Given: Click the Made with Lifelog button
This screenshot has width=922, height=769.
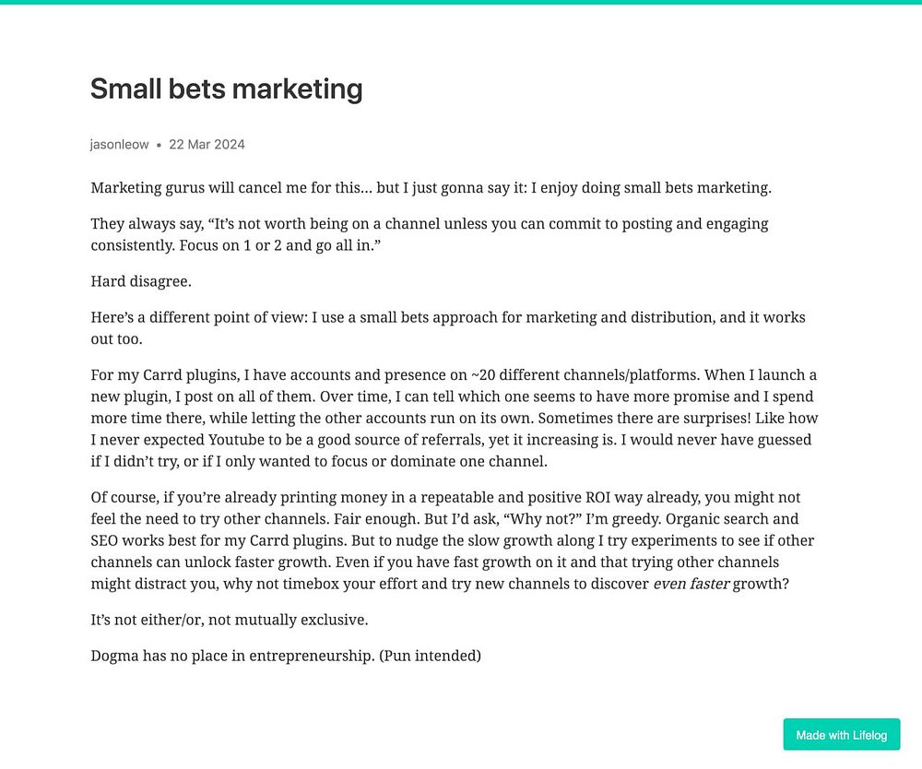Looking at the screenshot, I should [841, 734].
